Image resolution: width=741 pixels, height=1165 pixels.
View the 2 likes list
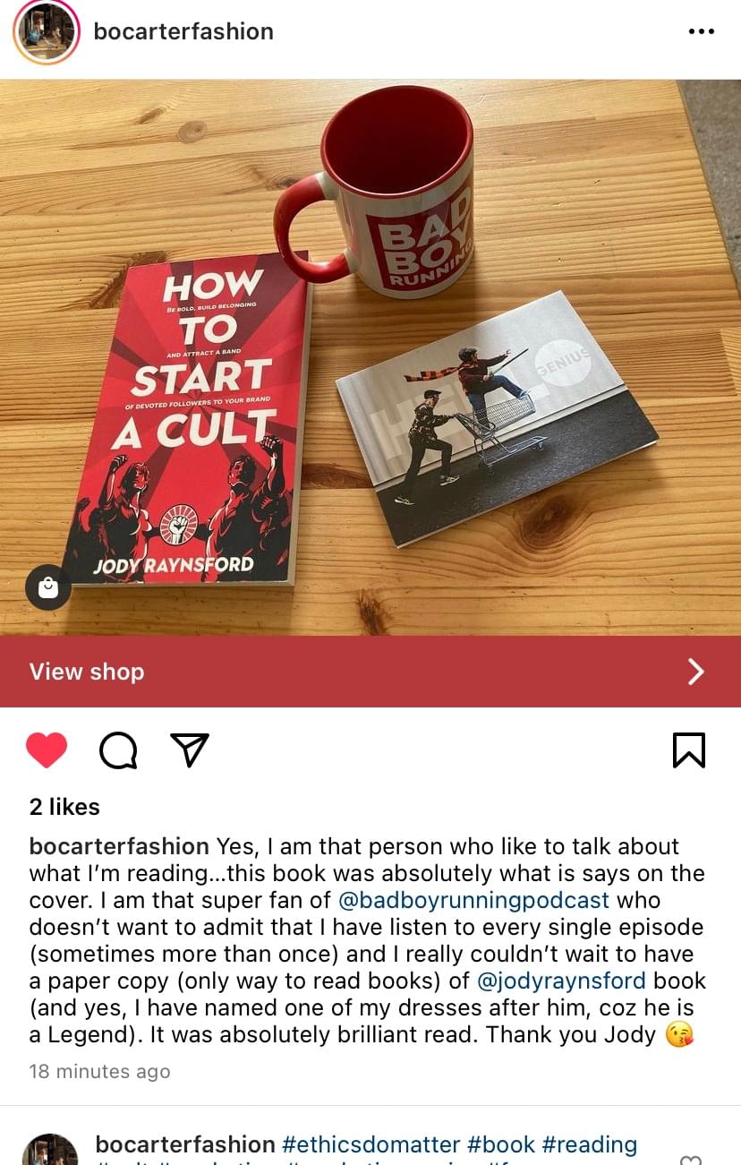click(64, 807)
